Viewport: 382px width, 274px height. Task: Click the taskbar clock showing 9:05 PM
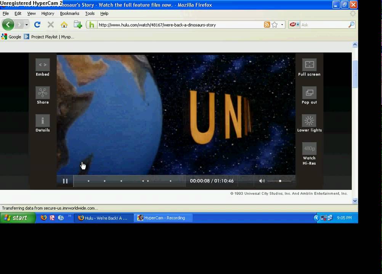coord(344,218)
